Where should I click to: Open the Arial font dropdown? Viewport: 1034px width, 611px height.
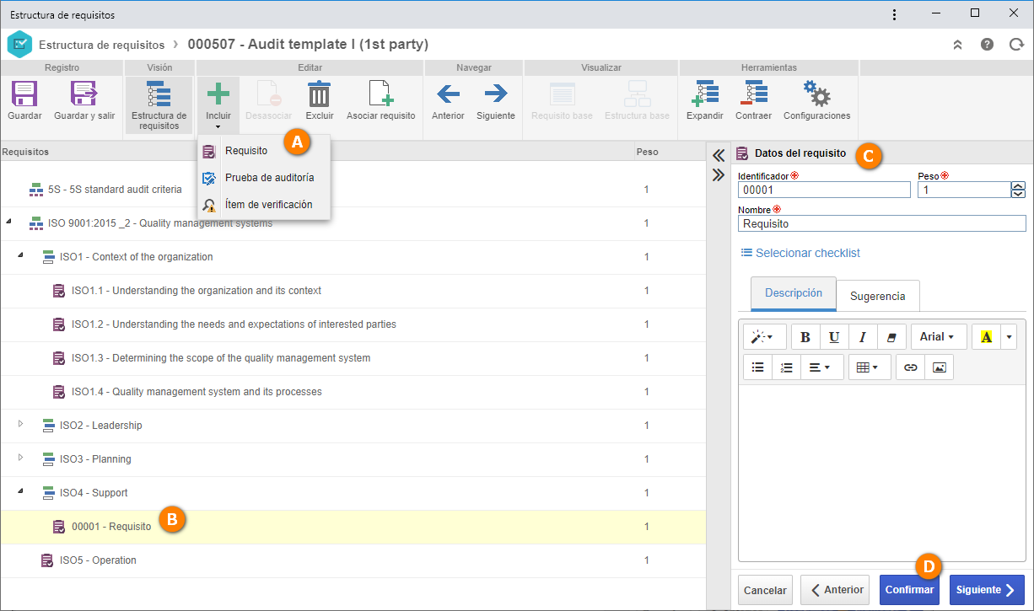click(x=938, y=337)
